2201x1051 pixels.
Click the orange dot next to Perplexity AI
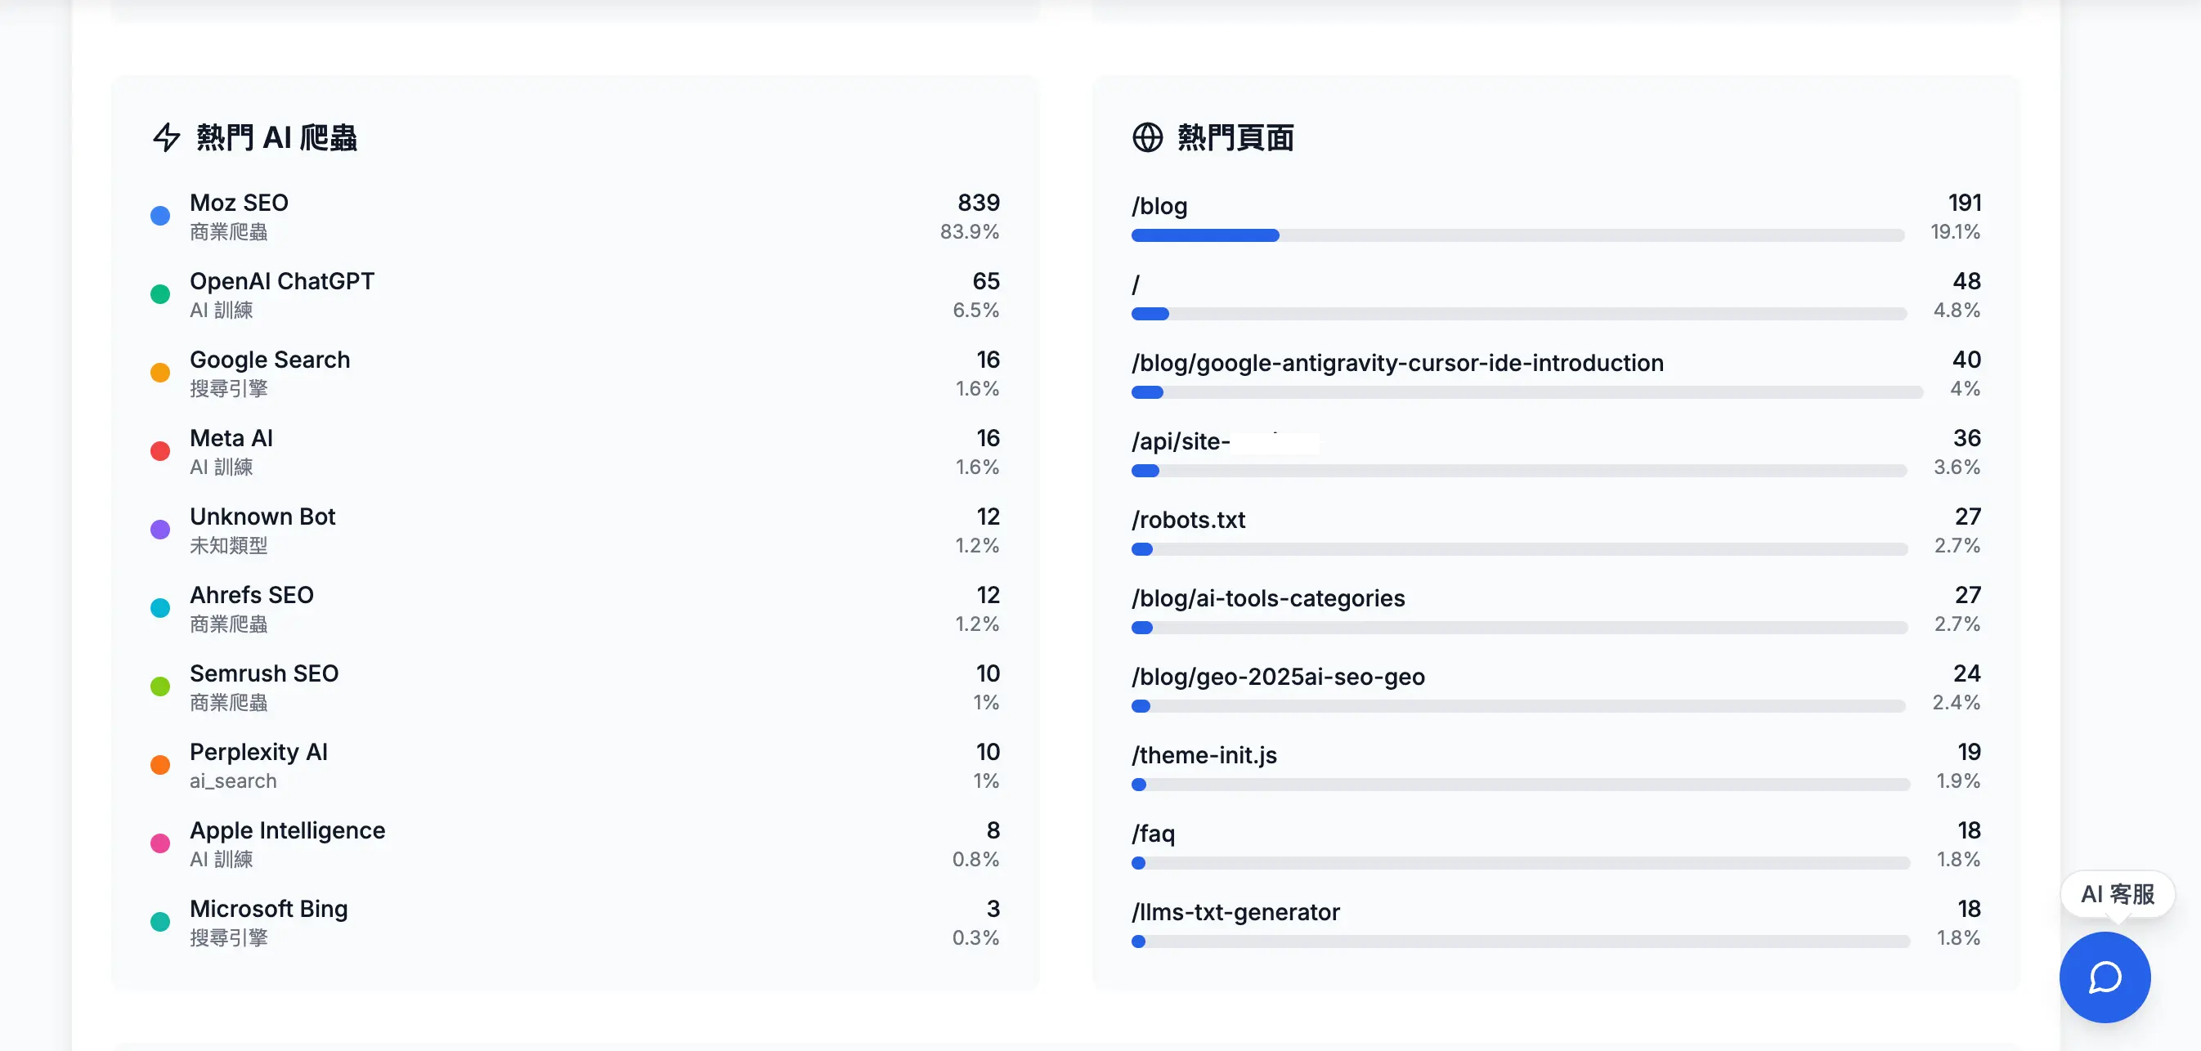[x=159, y=765]
